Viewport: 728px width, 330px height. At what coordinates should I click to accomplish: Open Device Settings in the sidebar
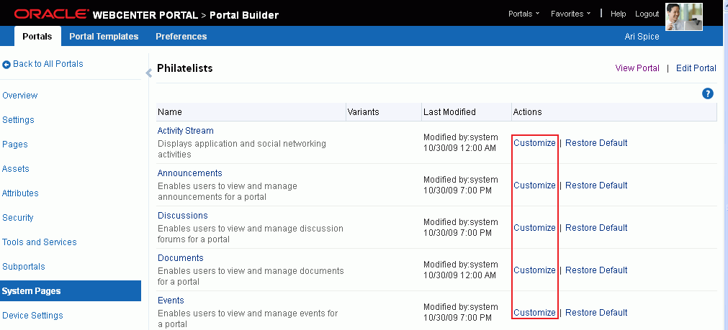point(32,316)
